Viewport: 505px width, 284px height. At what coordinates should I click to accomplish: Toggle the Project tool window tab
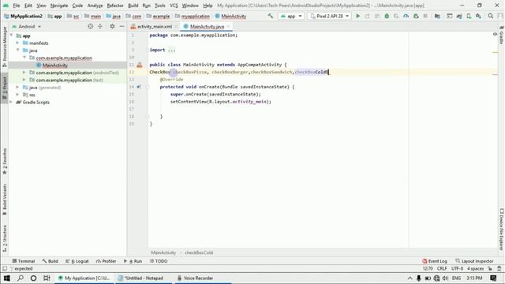pos(5,88)
